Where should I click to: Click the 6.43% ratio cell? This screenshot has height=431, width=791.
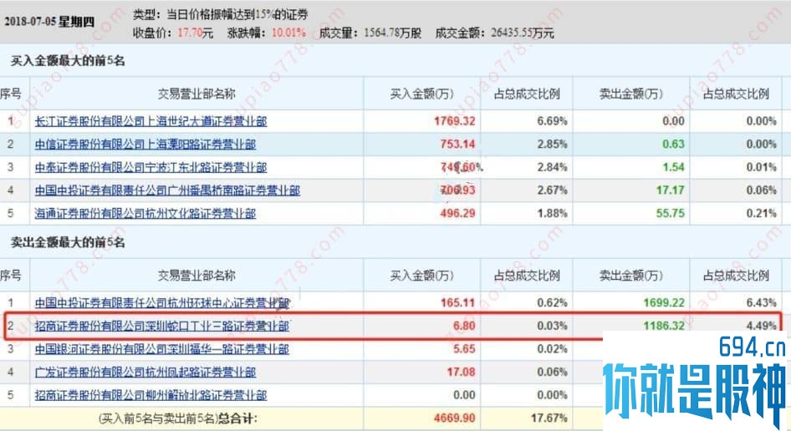point(761,303)
